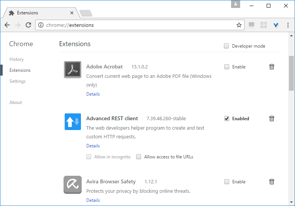Screen dimensions: 295x206
Task: Open About in the Chrome sidebar
Action: coord(16,102)
